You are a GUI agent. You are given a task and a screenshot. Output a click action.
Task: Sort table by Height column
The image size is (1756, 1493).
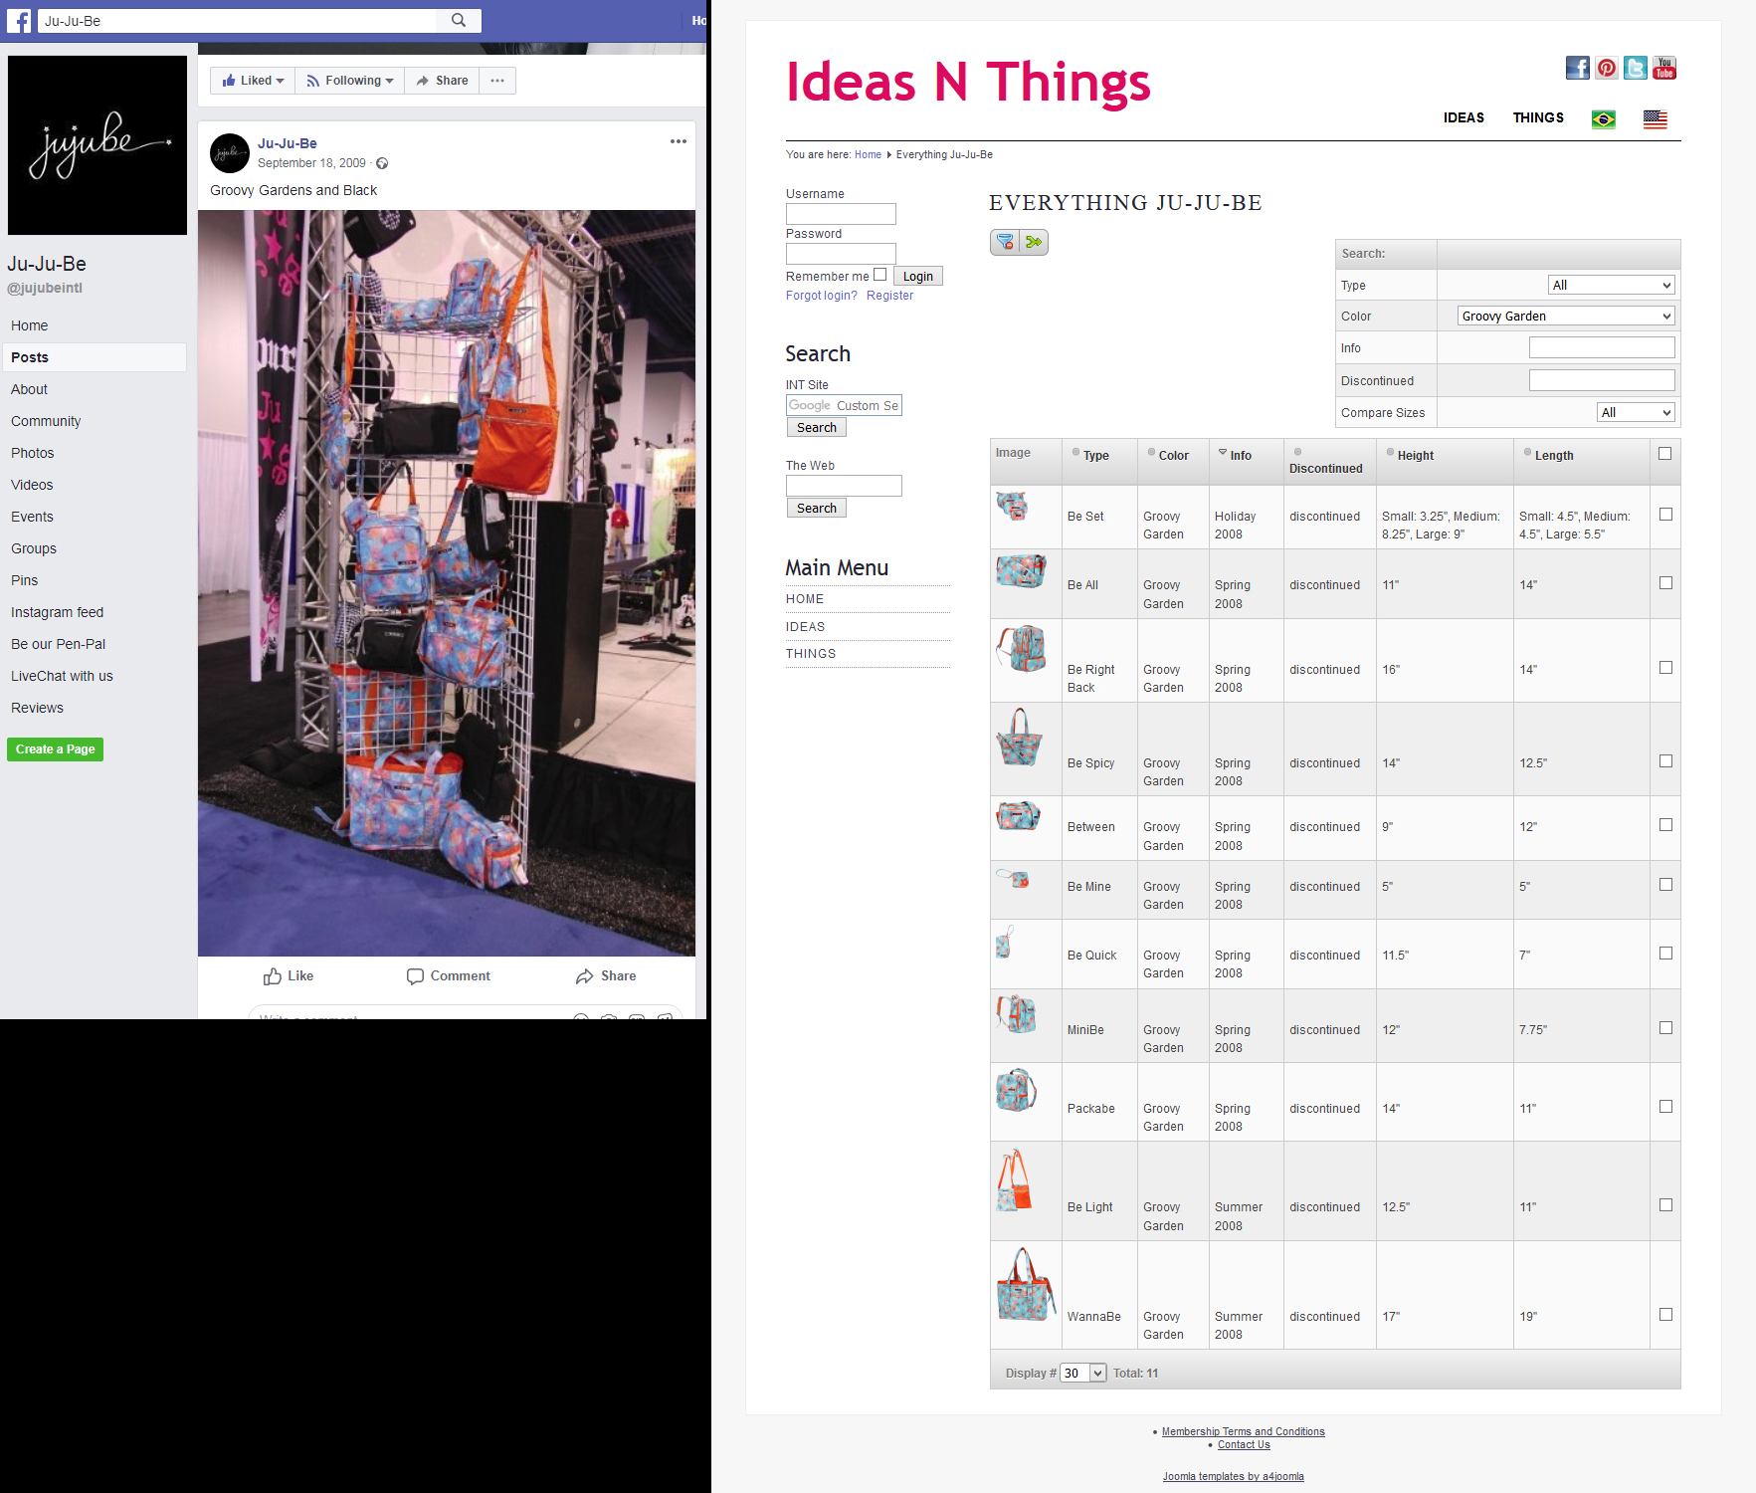(1415, 455)
